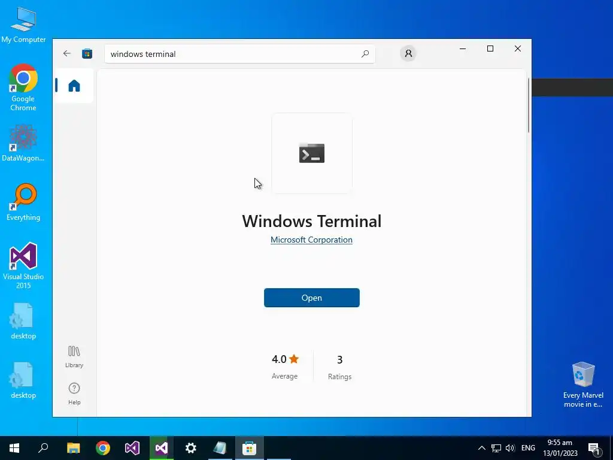Open the Windows Terminal app
This screenshot has width=613, height=460.
311,298
